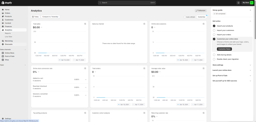Click the Content sidebar icon
This screenshot has width=256, height=122.
point(3,23)
